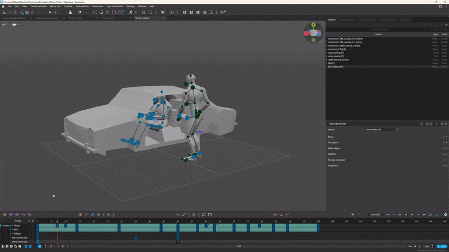
Task: Open timeline settings gear icon
Action: (446, 214)
